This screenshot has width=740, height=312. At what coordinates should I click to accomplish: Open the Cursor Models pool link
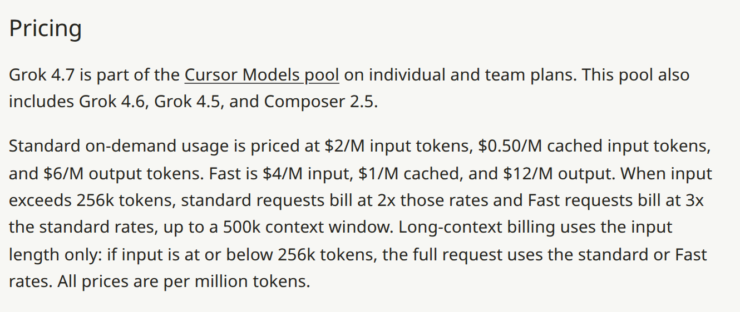coord(262,75)
